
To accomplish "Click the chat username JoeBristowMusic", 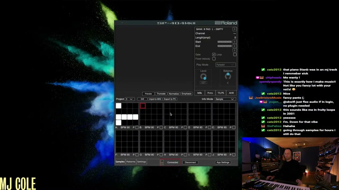I will 268,98.
